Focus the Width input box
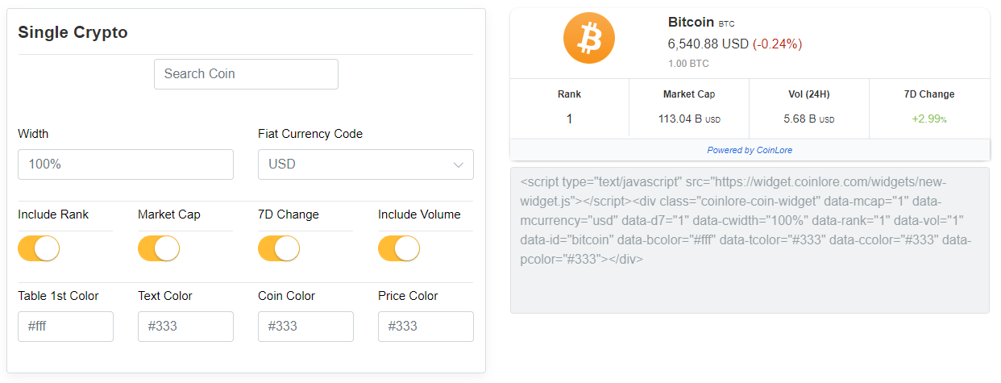This screenshot has width=1001, height=383. [x=126, y=164]
